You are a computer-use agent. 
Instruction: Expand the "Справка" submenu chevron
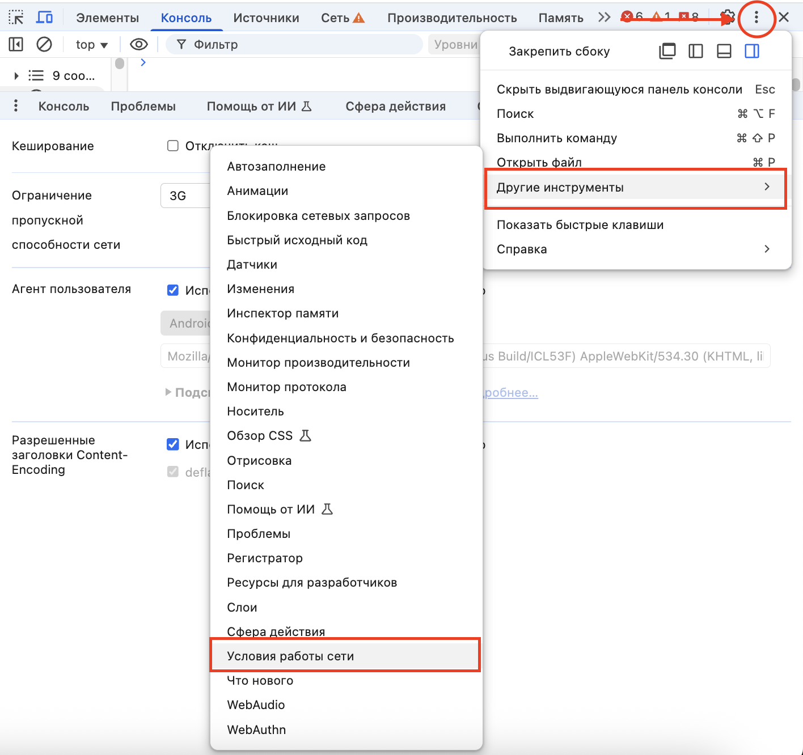click(767, 249)
